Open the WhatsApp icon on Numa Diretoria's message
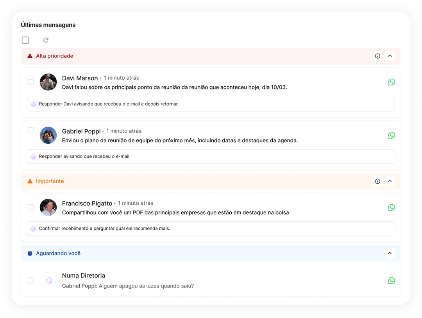422x318 pixels. 392,280
